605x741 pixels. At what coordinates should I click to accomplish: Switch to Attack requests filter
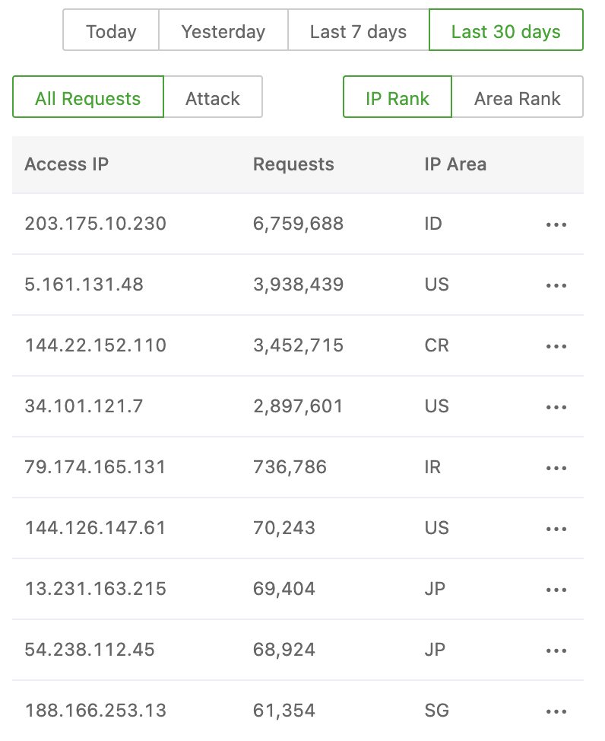(213, 97)
